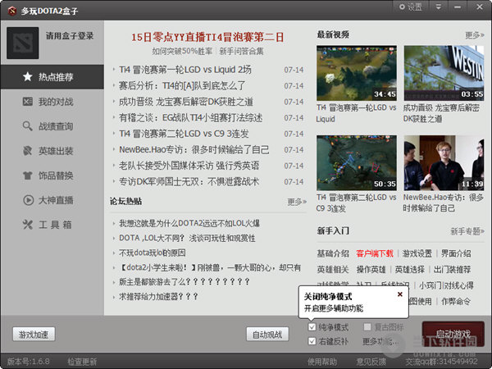Screen dimensions: 492x369
Task: Open post 求推荐给力加速器
Action: (x=158, y=297)
